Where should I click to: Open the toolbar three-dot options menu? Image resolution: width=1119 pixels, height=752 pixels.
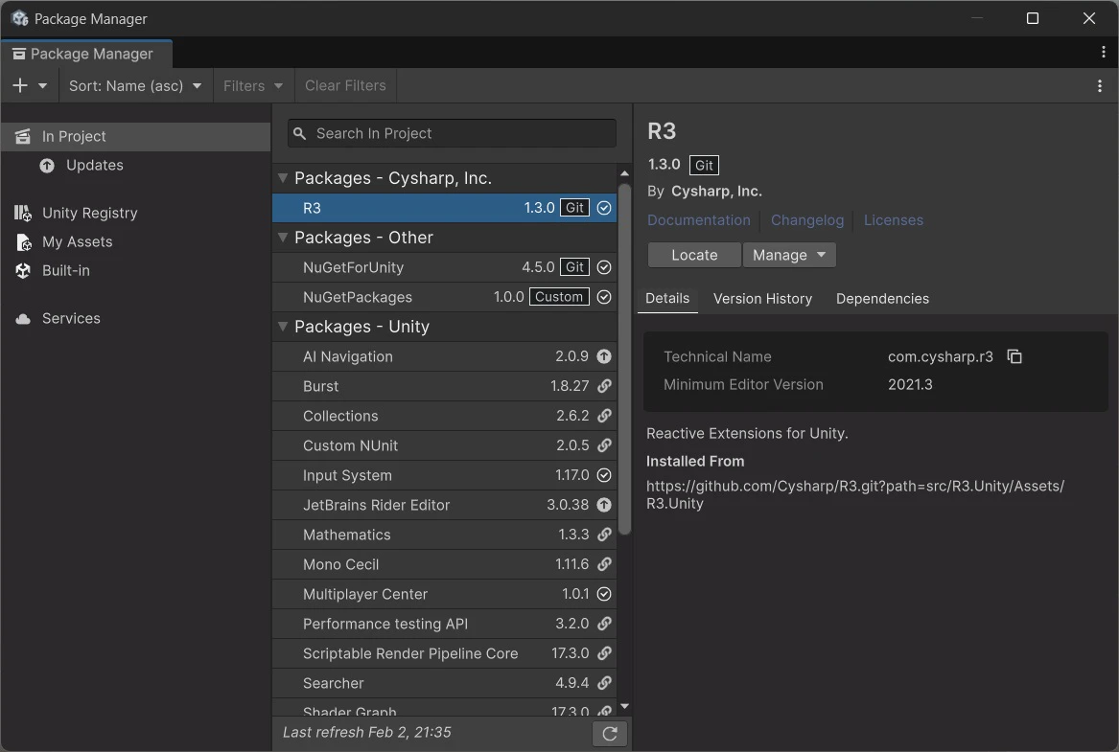click(x=1099, y=85)
